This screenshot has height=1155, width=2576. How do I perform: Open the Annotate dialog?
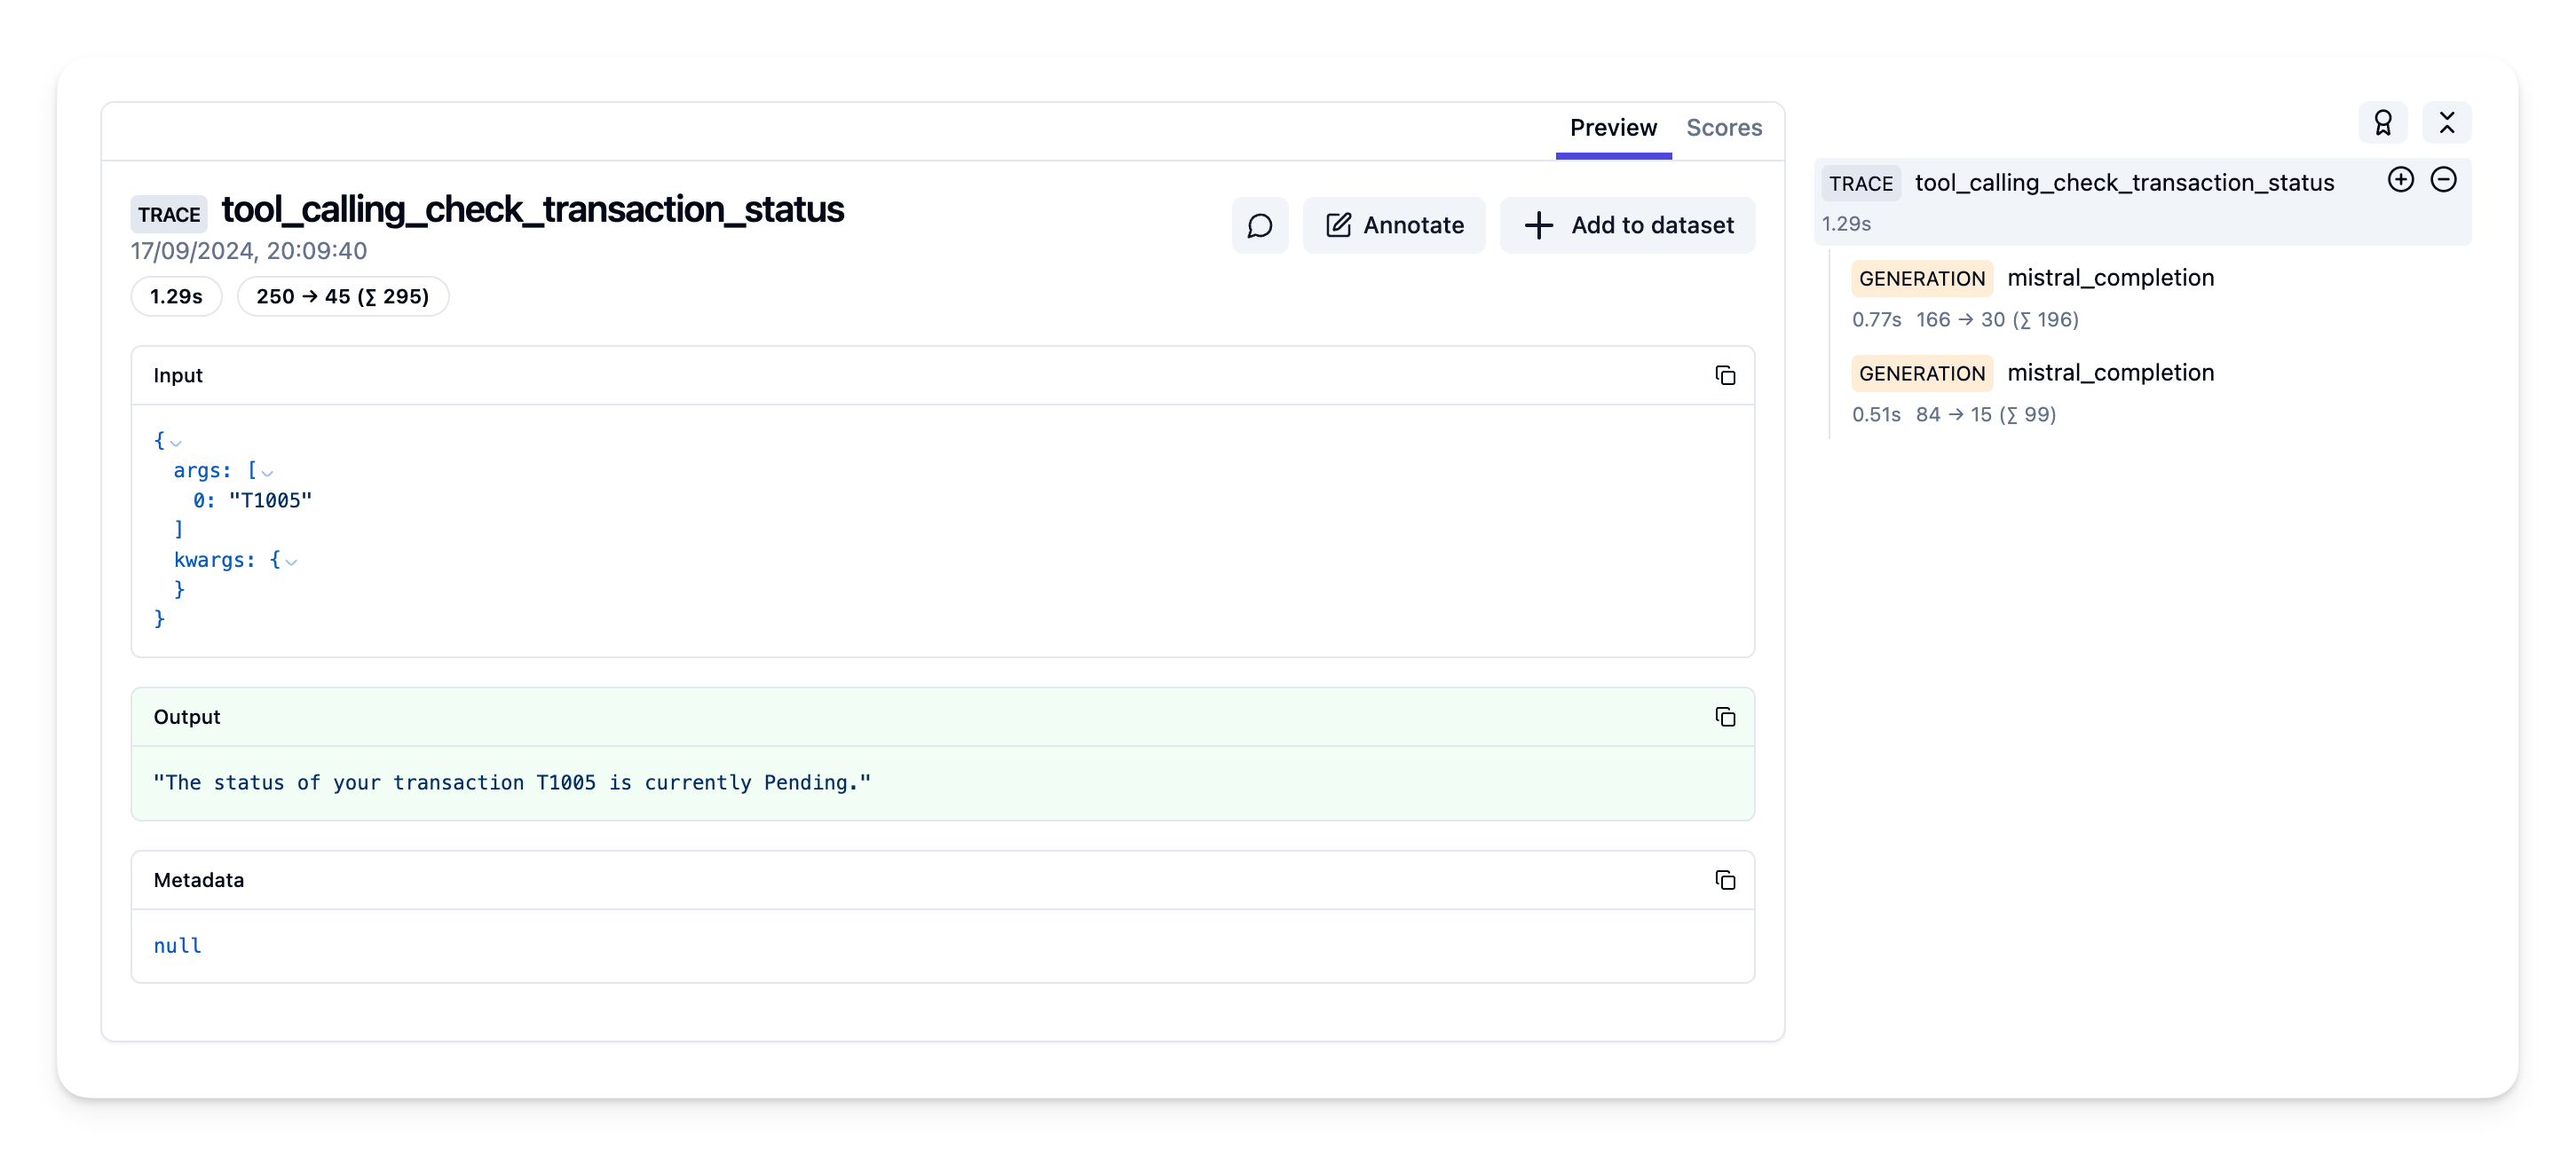click(1394, 224)
